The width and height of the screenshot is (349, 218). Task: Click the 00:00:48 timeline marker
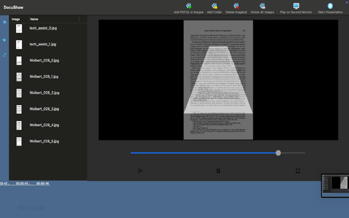click(43, 184)
